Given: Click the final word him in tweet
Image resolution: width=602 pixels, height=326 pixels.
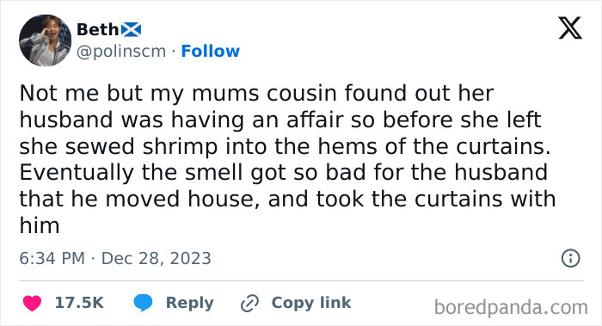Looking at the screenshot, I should [x=40, y=225].
